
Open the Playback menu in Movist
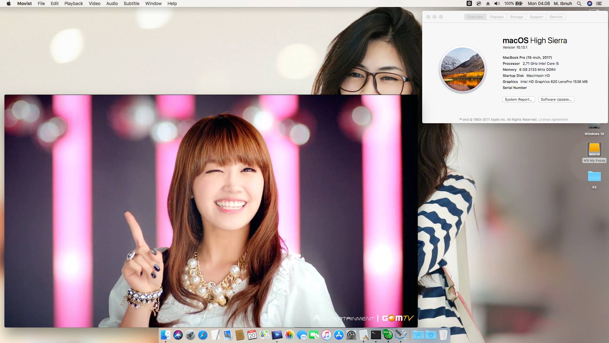[73, 3]
